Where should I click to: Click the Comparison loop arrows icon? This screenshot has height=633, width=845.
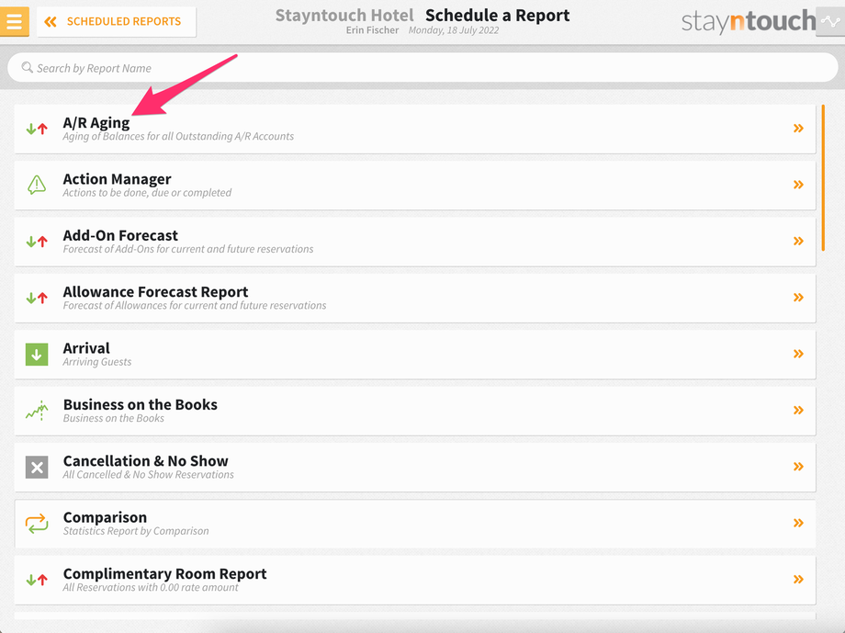point(37,524)
